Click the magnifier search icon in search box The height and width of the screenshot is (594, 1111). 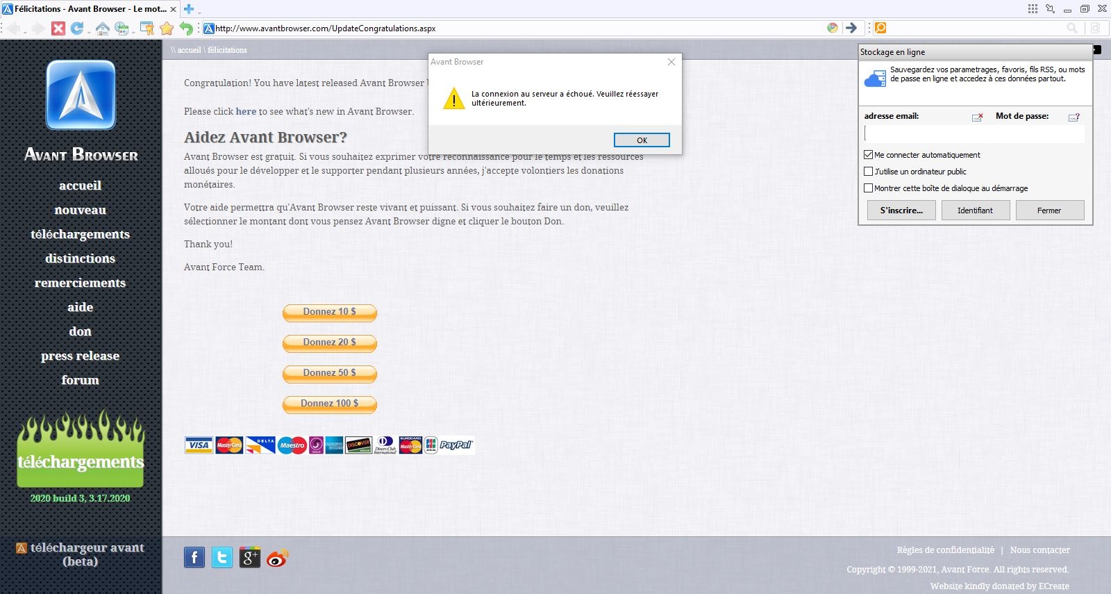(x=1072, y=28)
